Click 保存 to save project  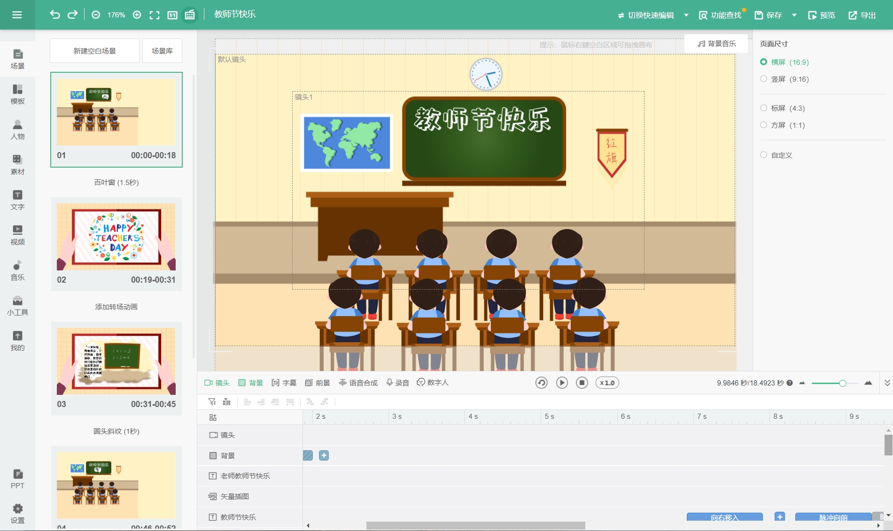[x=768, y=15]
